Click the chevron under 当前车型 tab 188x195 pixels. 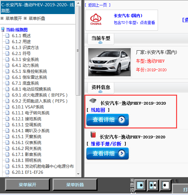pyautogui.click(x=100, y=42)
